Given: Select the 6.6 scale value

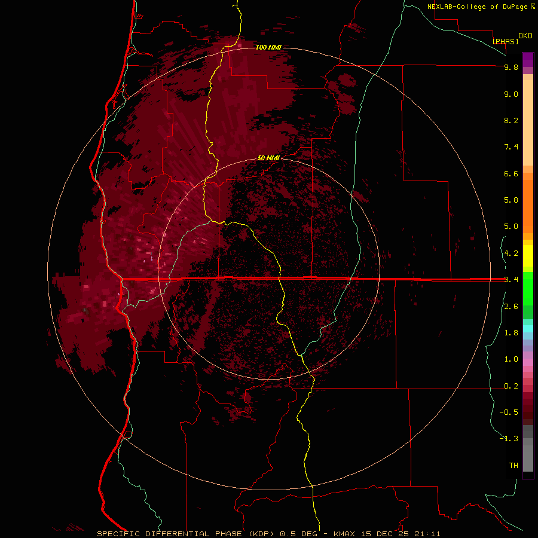Looking at the screenshot, I should click(511, 173).
